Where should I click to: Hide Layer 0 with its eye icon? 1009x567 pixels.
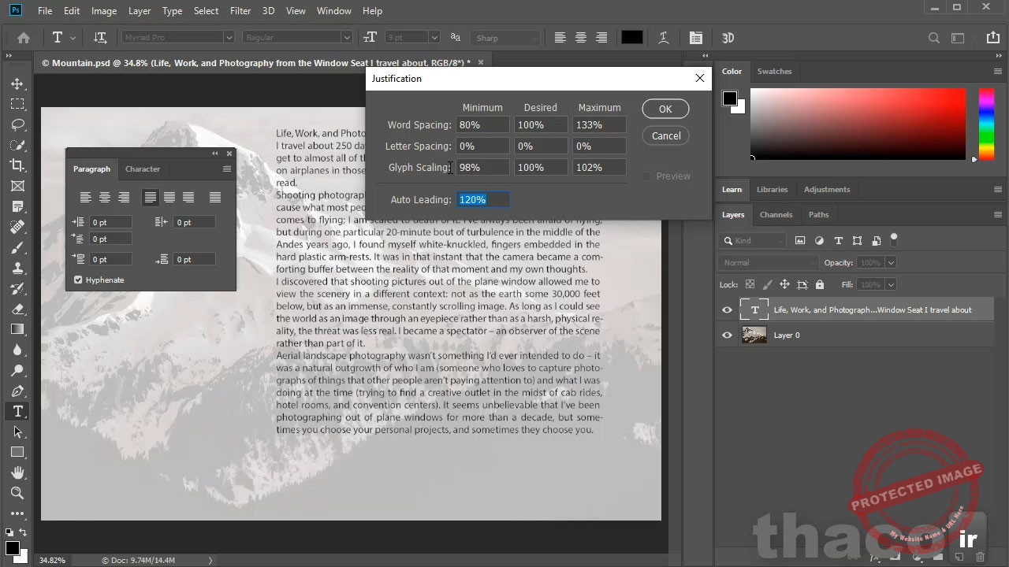(727, 335)
